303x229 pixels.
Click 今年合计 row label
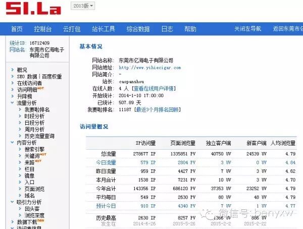106,189
